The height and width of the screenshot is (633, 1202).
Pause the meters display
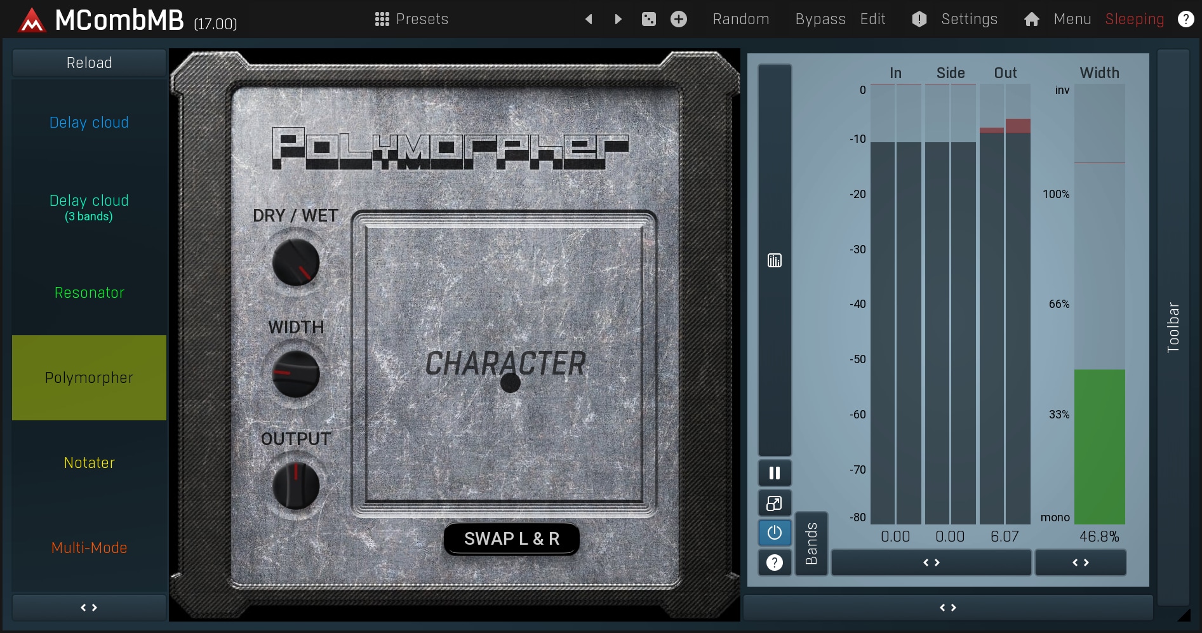(x=774, y=473)
